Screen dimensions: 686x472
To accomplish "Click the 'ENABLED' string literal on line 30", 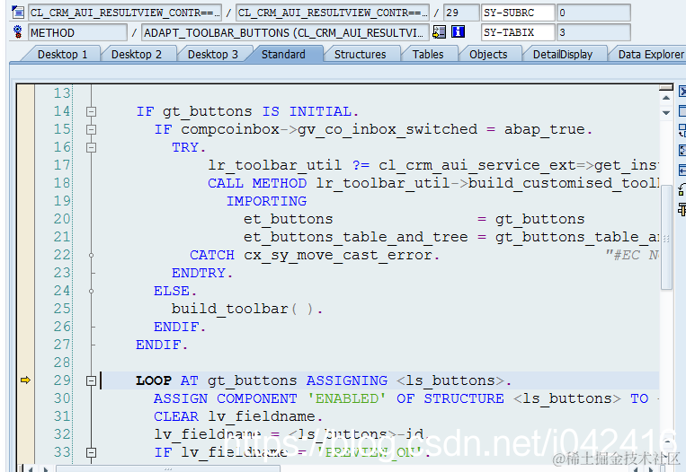I will coord(346,398).
